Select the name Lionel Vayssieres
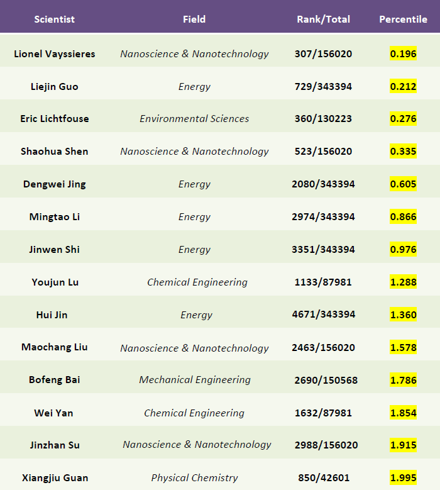Image resolution: width=440 pixels, height=490 pixels. pos(55,54)
